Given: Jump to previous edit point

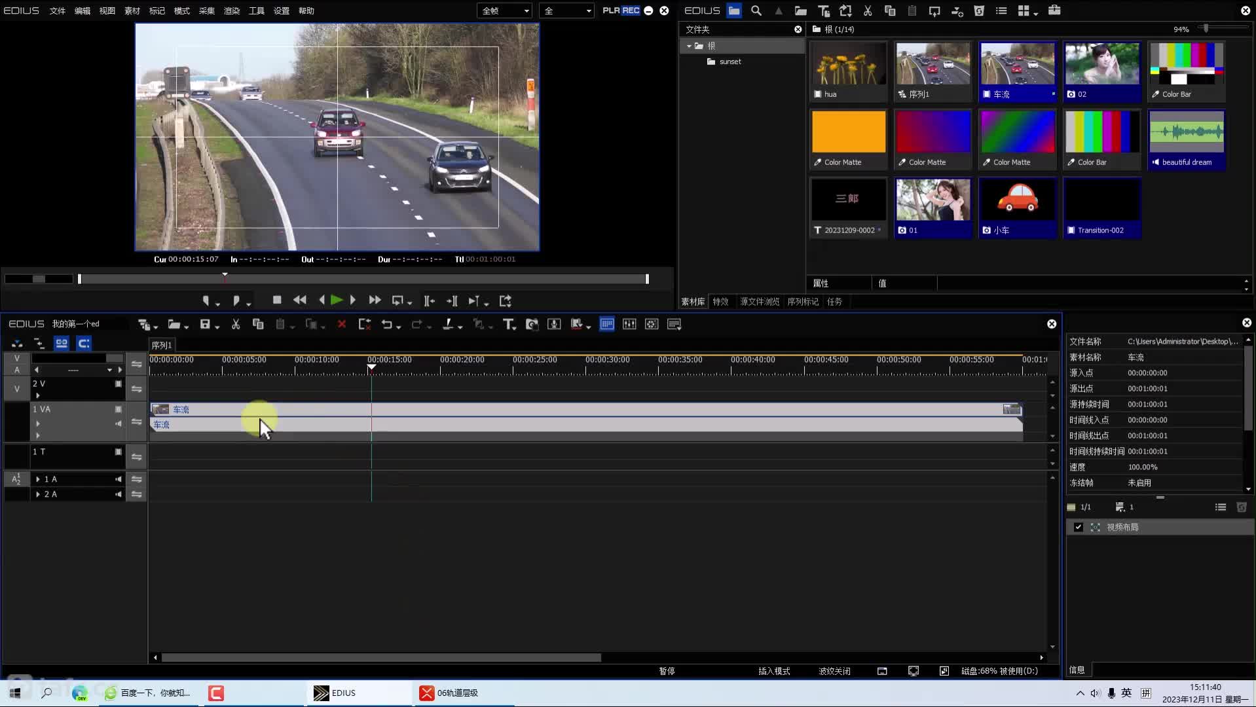Looking at the screenshot, I should [429, 300].
